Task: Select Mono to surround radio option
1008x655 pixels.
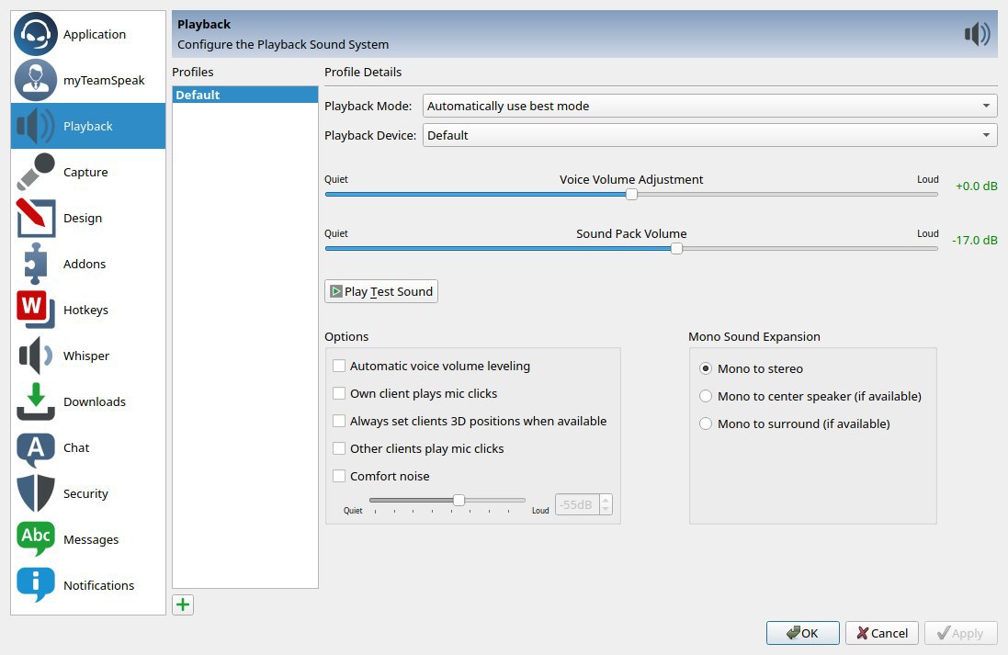Action: (706, 423)
